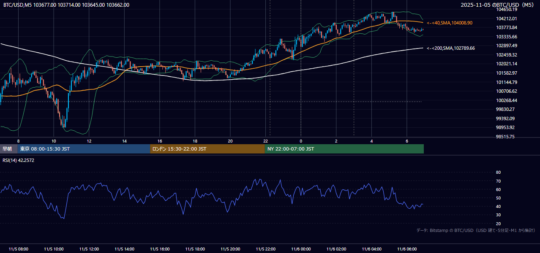Click price axis value 100706.62
The height and width of the screenshot is (253, 540).
click(506, 91)
